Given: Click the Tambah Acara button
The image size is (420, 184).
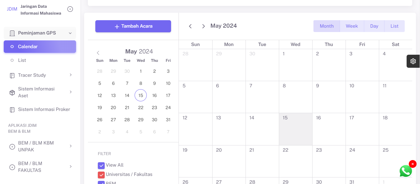Looking at the screenshot, I should click(x=133, y=26).
